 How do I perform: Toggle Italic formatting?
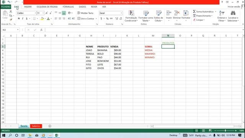[x=23, y=18]
